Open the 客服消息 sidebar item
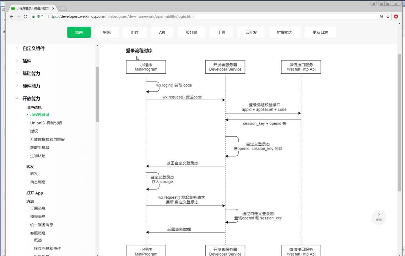This screenshot has height=256, width=405. 38,233
